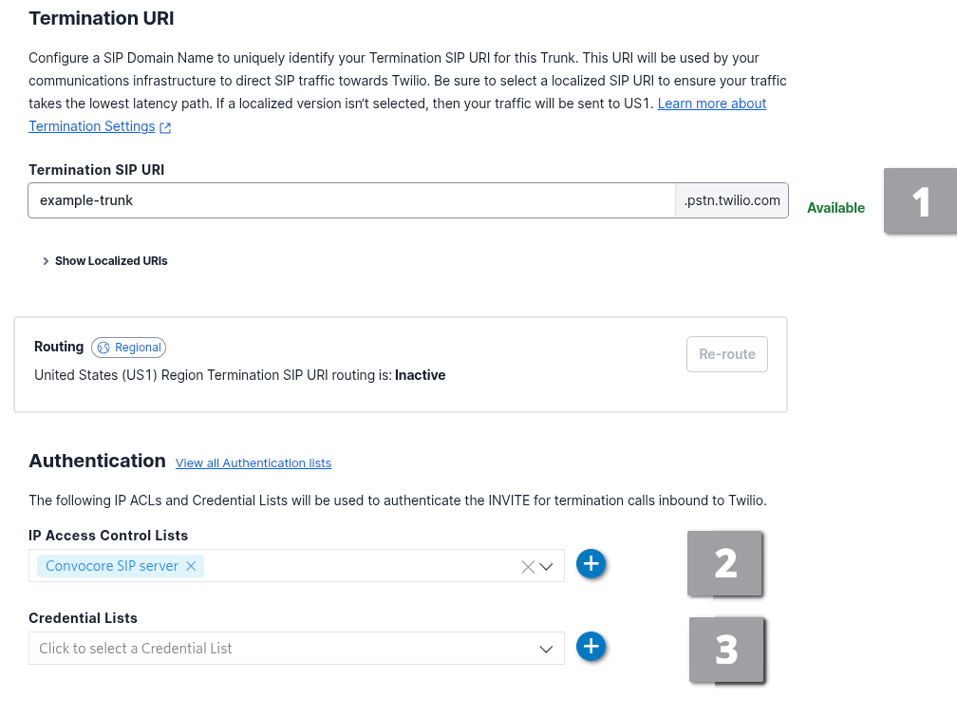This screenshot has width=957, height=717.
Task: Click the Regional globe badge
Action: click(128, 348)
